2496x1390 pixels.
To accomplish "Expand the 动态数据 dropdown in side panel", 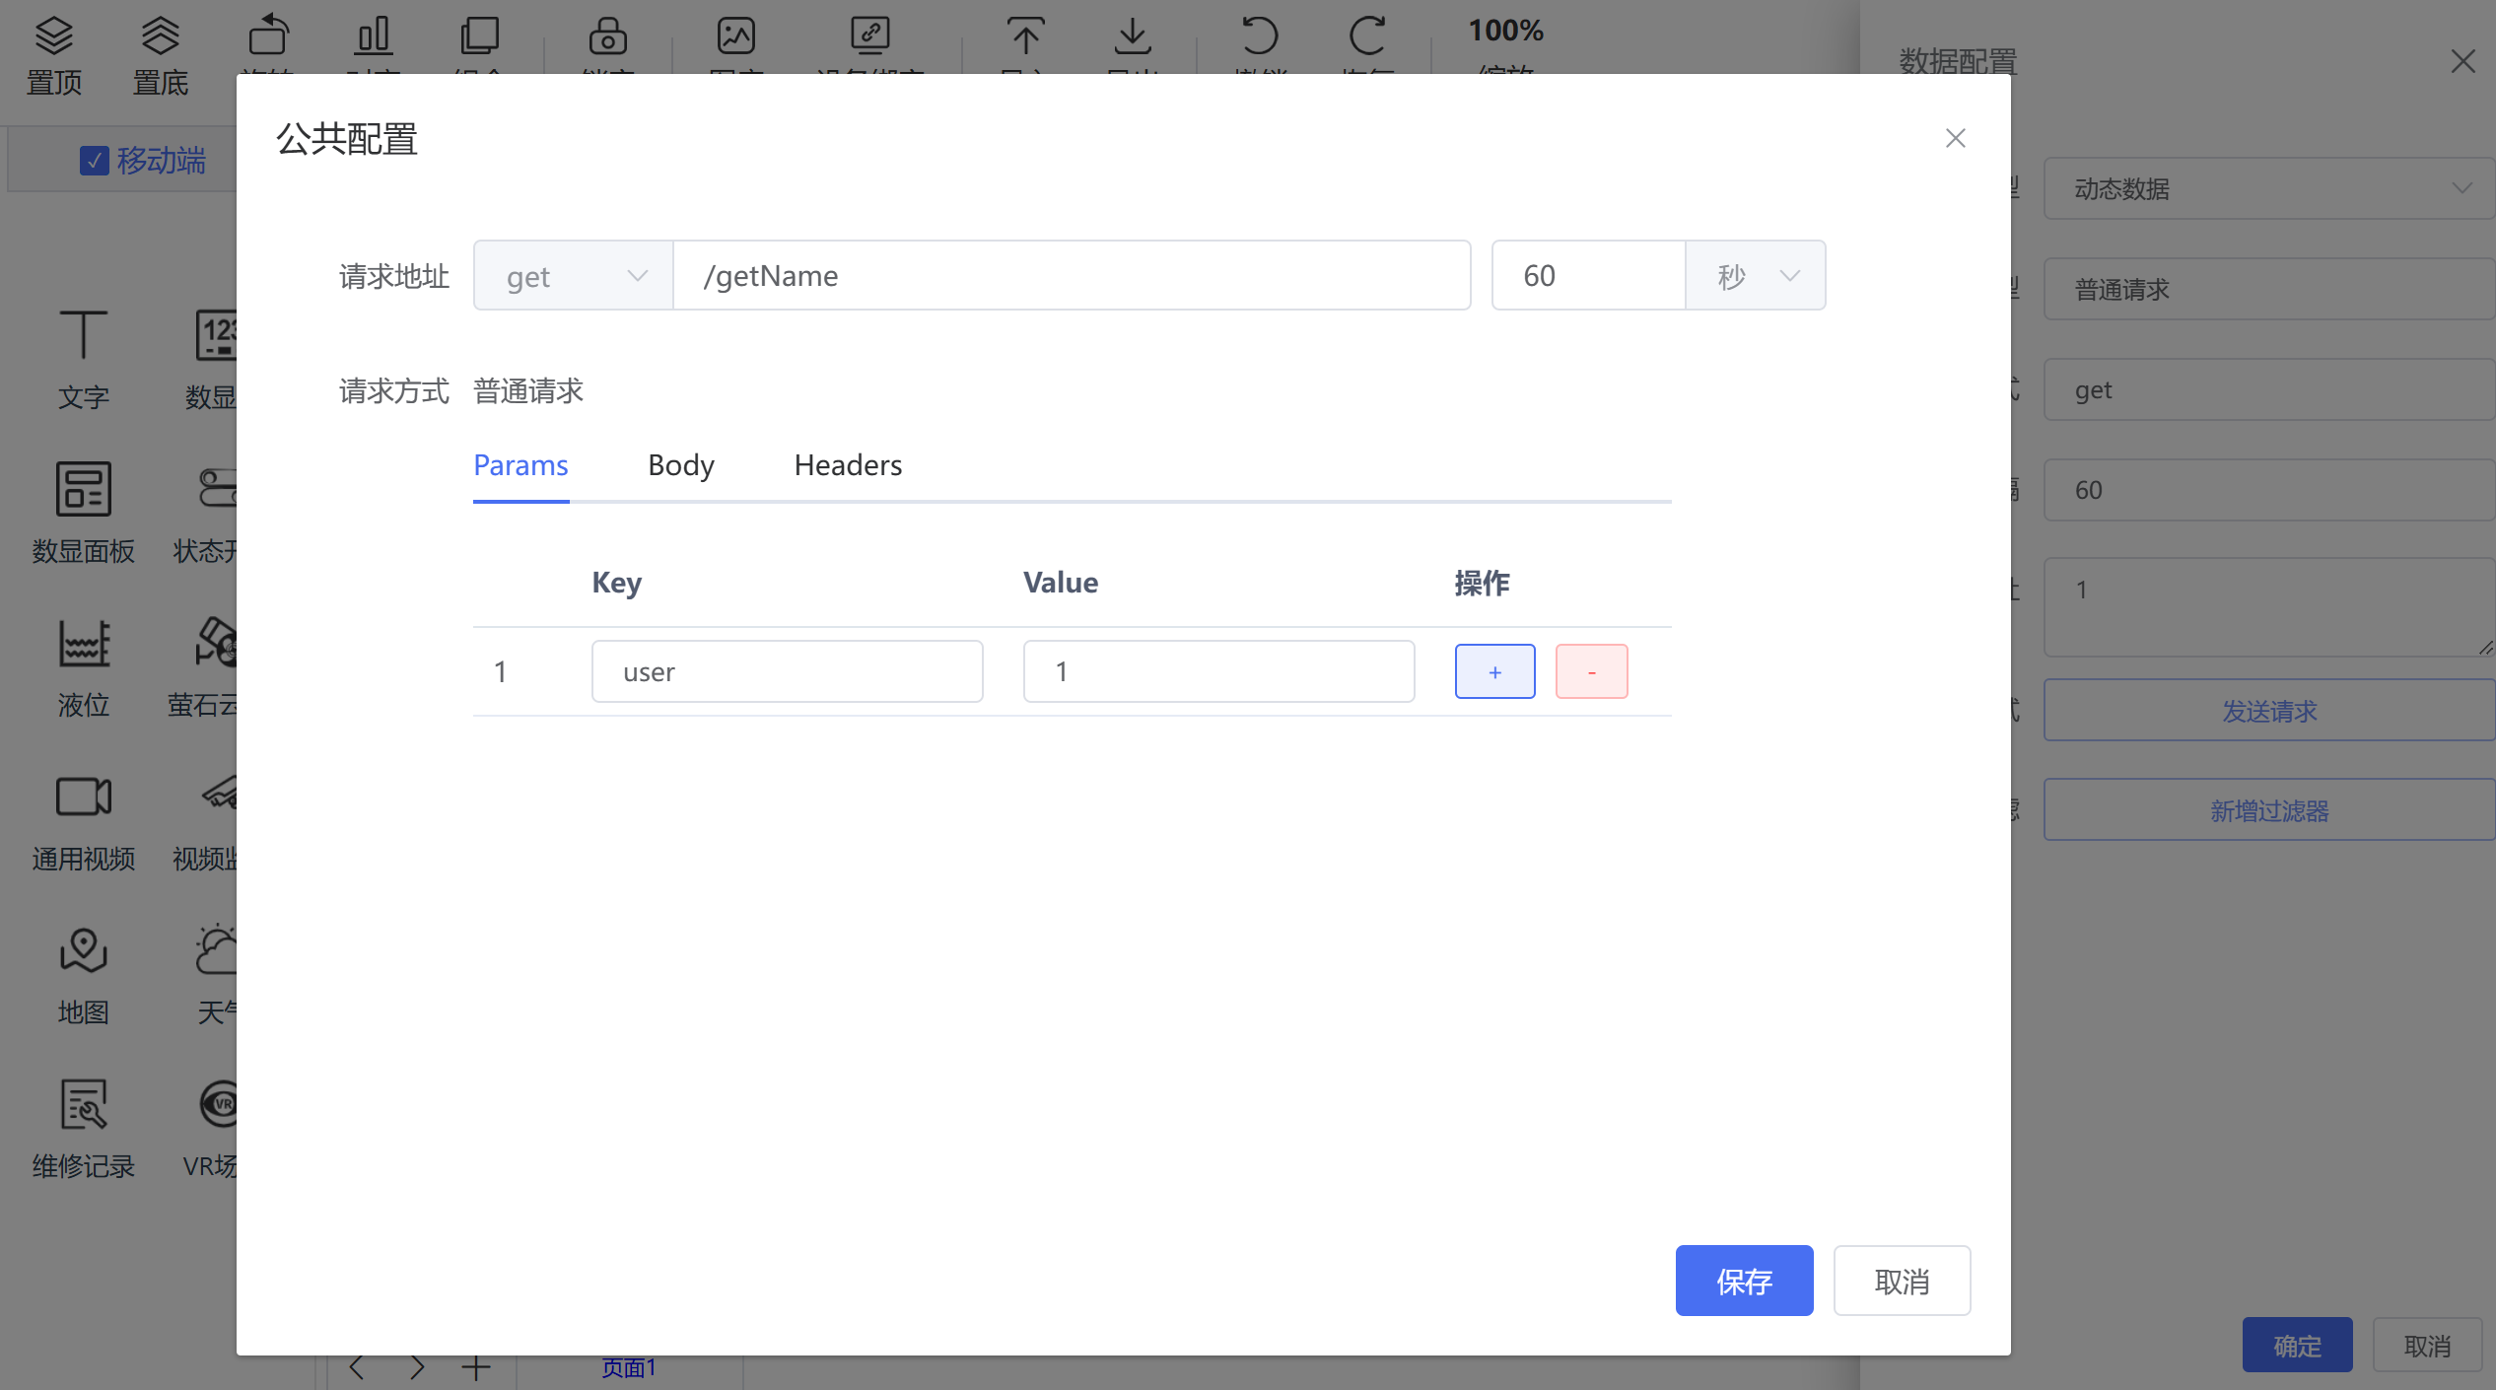I will tap(2267, 188).
